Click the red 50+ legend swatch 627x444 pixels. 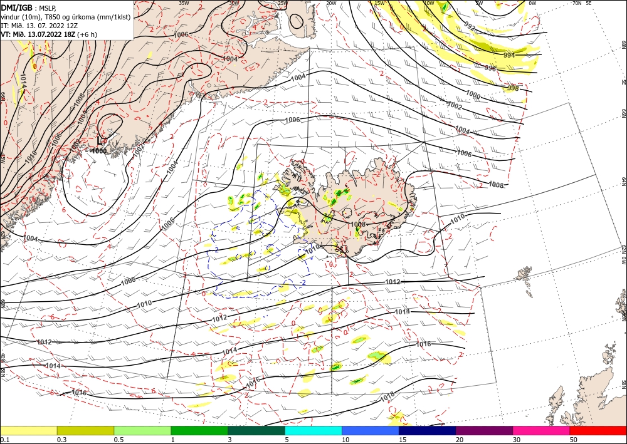tap(598, 430)
